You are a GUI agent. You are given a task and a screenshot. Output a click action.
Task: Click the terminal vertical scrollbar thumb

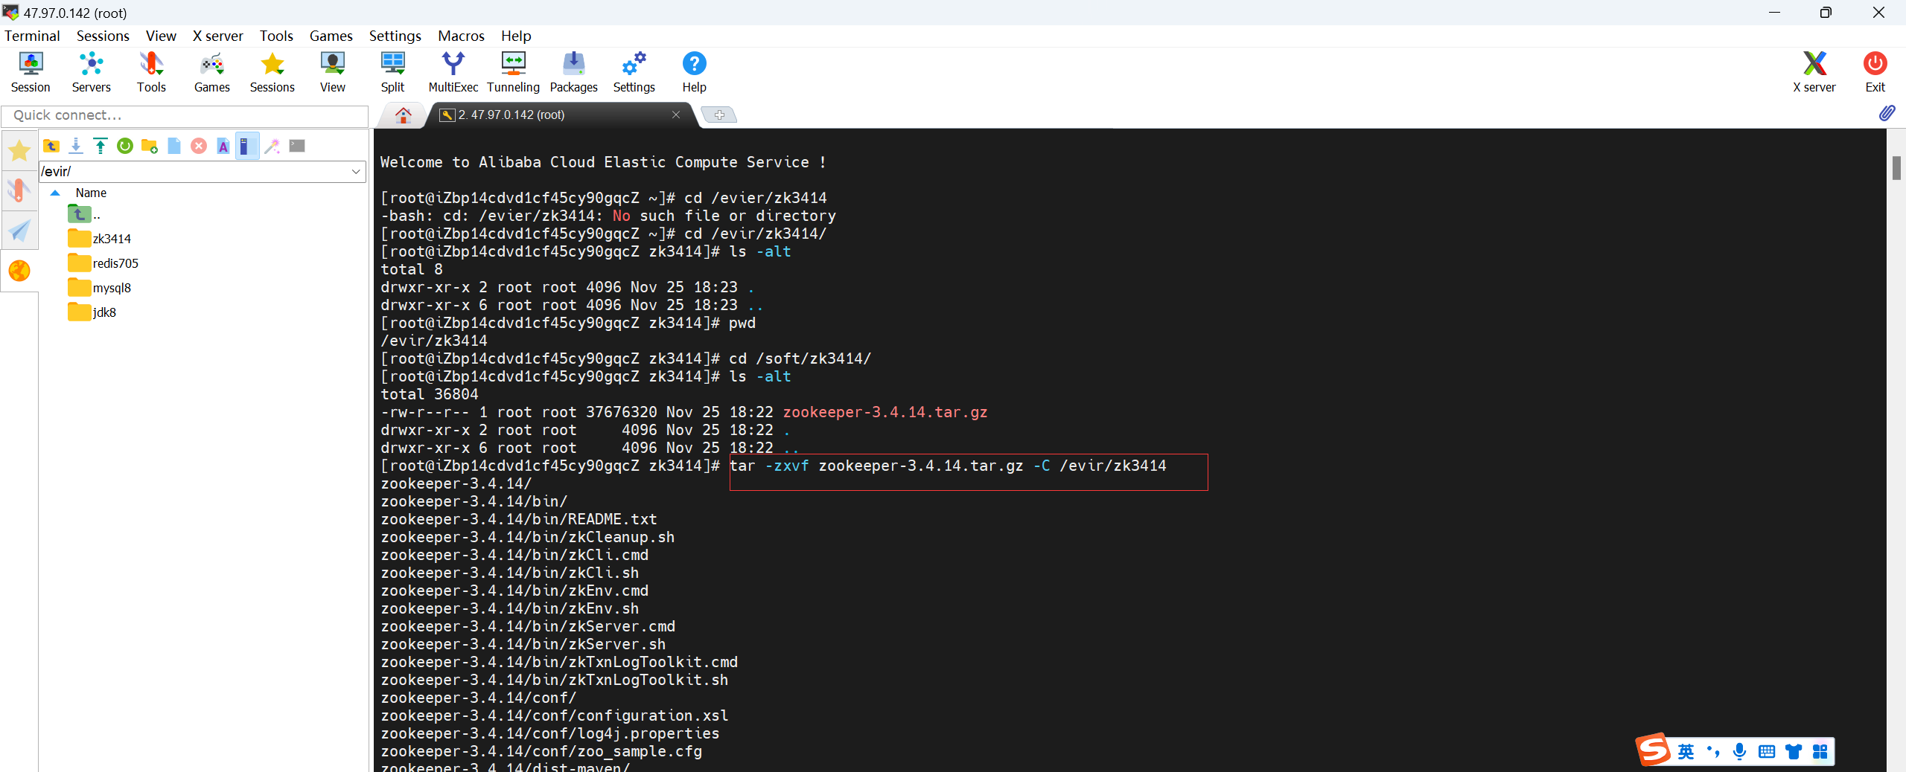(x=1896, y=168)
